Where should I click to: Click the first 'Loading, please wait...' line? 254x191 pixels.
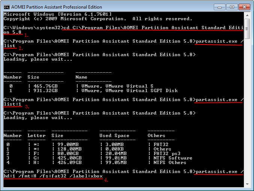tap(38, 59)
